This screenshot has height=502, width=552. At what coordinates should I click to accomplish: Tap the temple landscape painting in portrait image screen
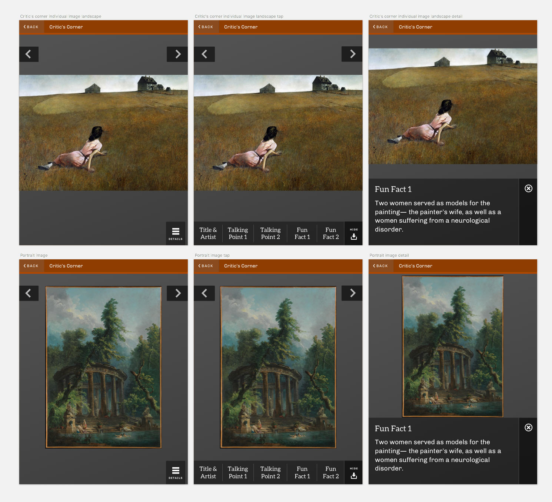pos(103,367)
